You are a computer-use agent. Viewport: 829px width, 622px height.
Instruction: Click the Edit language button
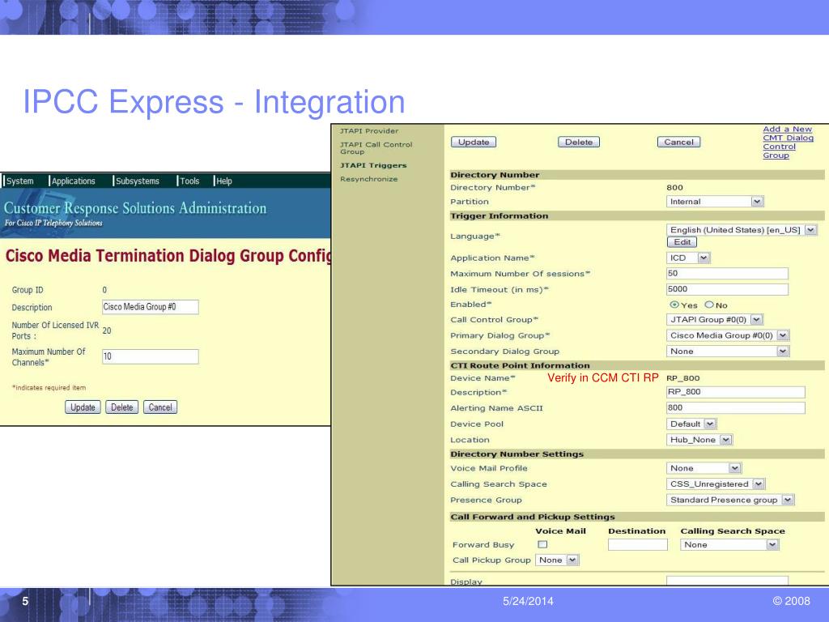[682, 241]
